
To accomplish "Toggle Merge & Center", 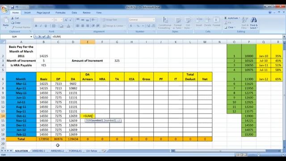I will click(x=114, y=26).
